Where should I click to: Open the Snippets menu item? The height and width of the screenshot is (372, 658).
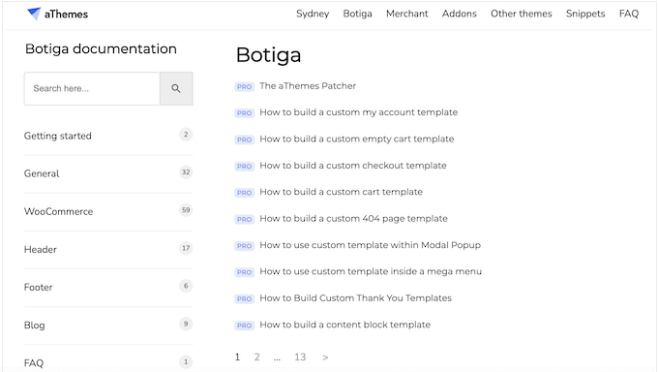pos(585,14)
